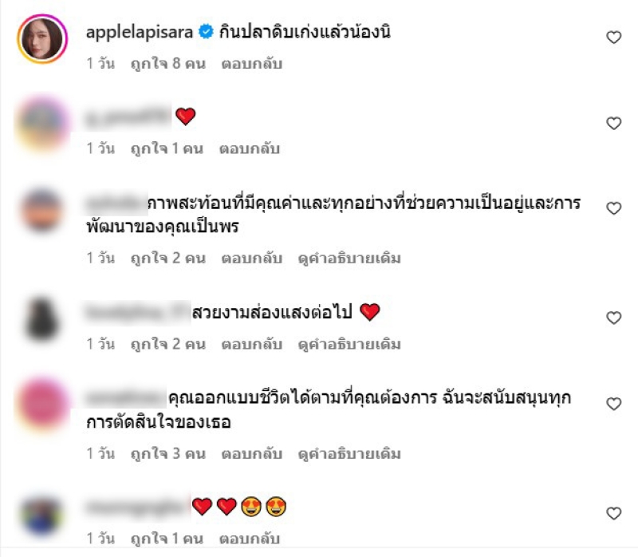The image size is (638, 557).
Task: Like the last comment with heart-eyes emojis
Action: pyautogui.click(x=613, y=513)
